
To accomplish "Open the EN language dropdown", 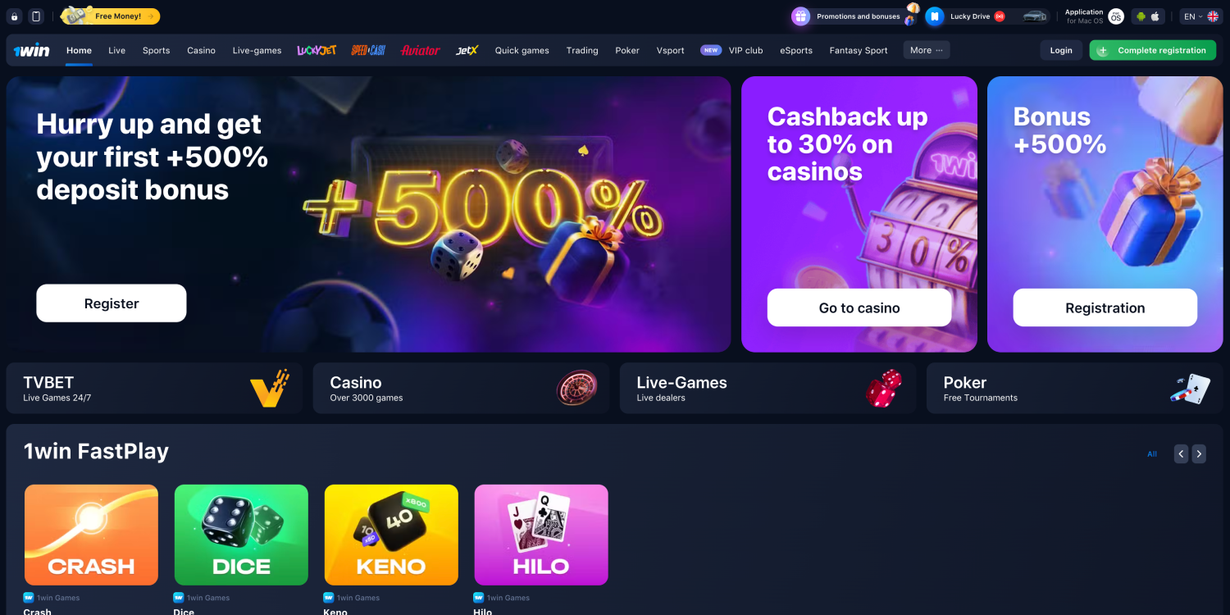I will pos(1200,16).
